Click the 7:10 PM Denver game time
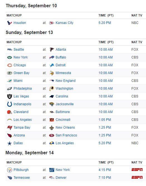 [105, 178]
